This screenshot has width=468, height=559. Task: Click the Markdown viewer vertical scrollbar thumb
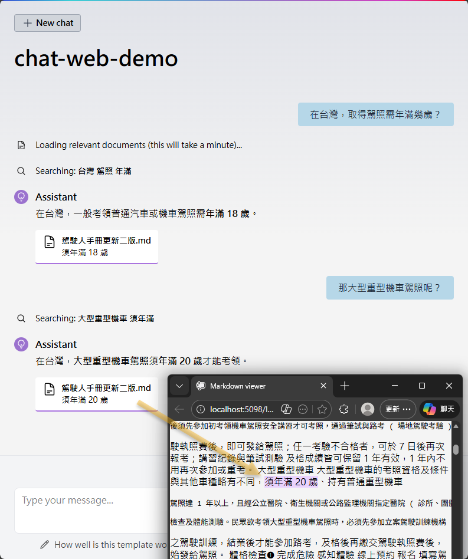456,450
